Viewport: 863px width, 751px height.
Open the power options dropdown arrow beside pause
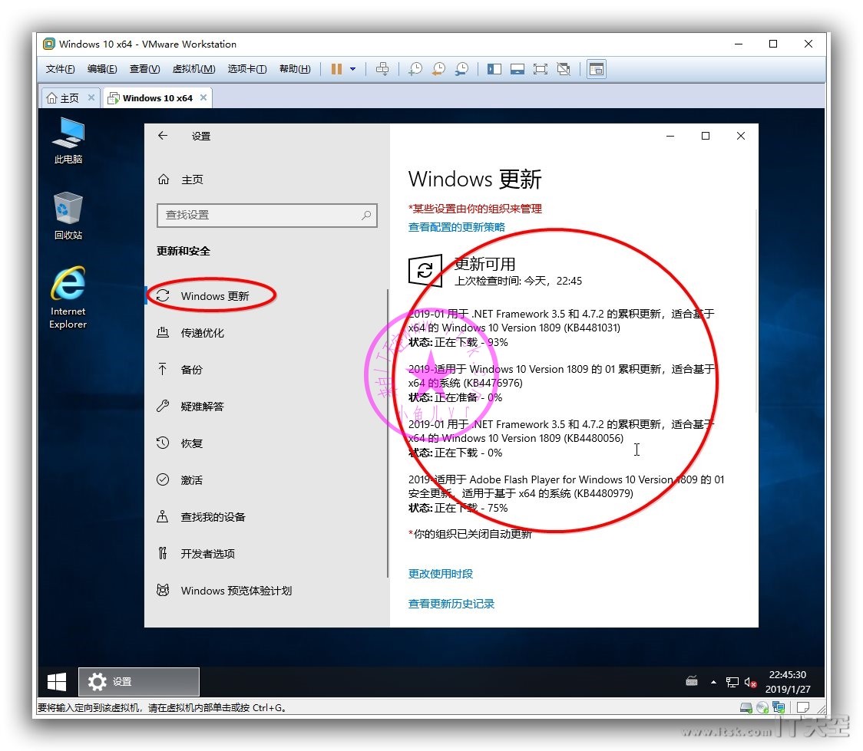tap(352, 69)
